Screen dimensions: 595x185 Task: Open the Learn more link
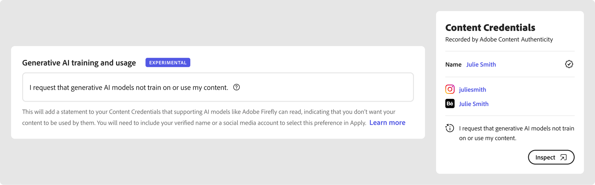[387, 123]
